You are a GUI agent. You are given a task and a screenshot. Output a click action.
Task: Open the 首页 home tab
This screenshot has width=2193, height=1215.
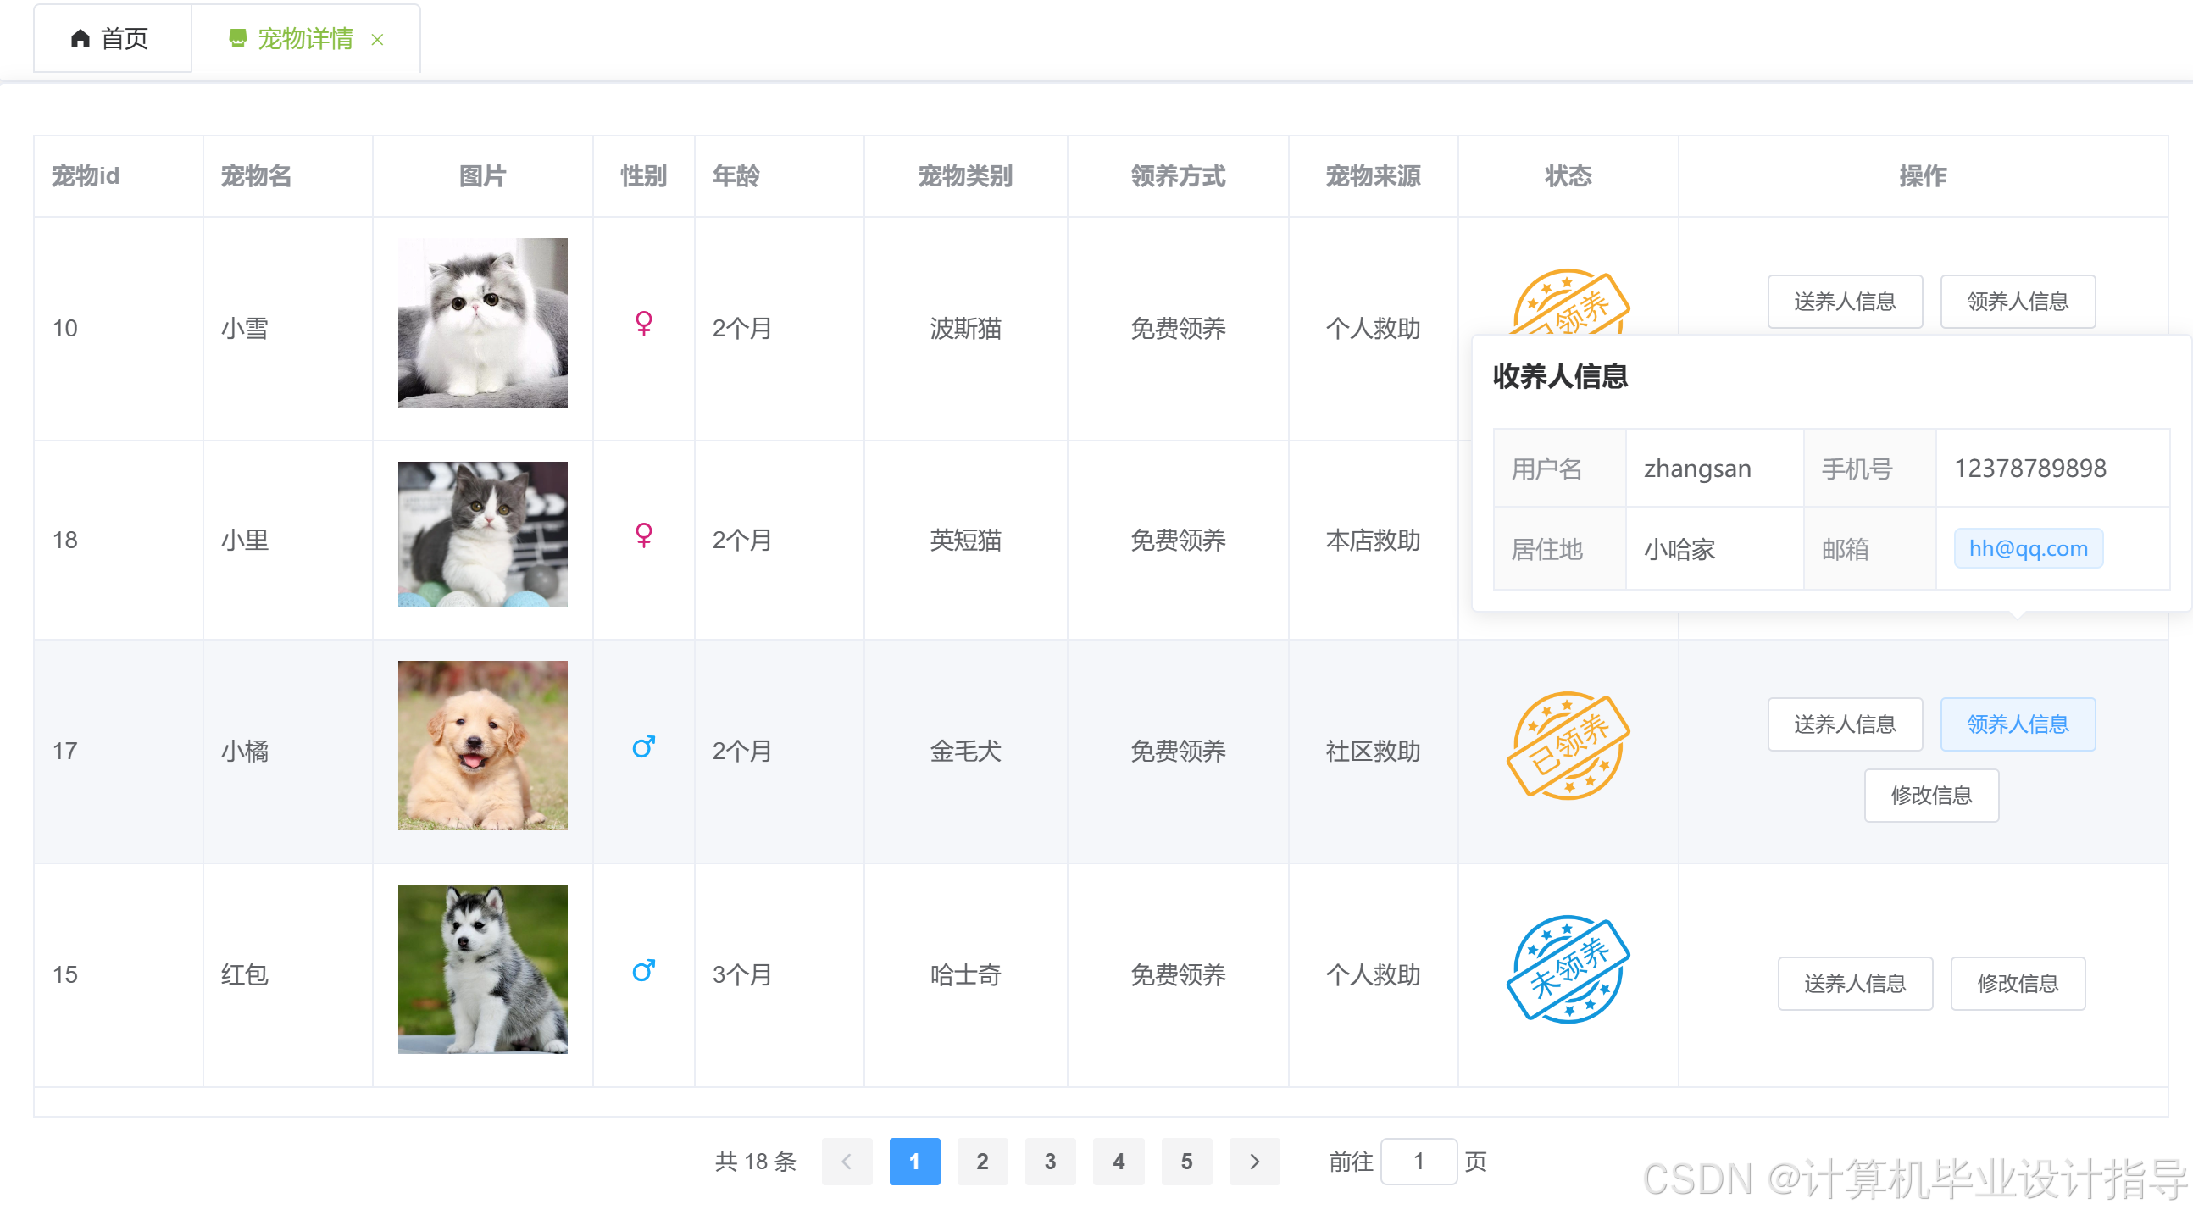113,38
